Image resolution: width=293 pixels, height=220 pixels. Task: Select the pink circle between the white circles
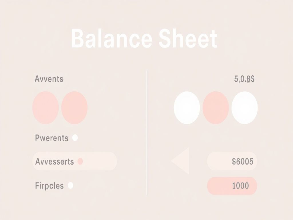pyautogui.click(x=216, y=108)
